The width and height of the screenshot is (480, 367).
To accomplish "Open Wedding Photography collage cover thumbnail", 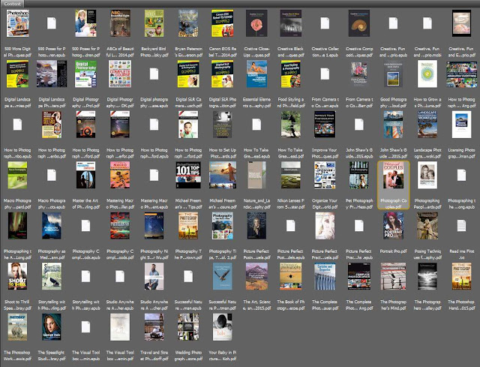I will 188,327.
